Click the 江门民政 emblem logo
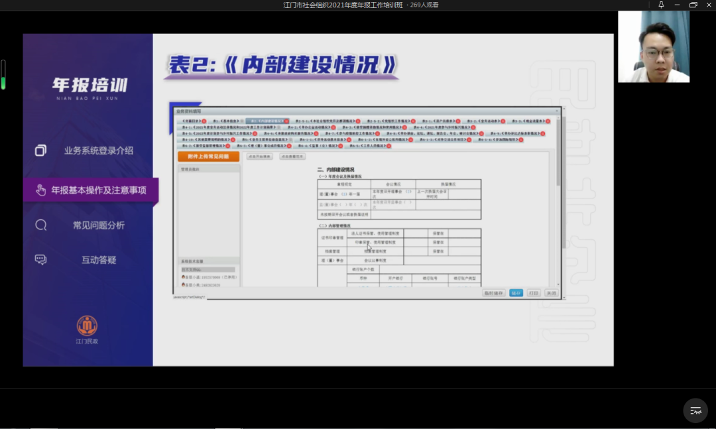716x429 pixels. [x=87, y=326]
